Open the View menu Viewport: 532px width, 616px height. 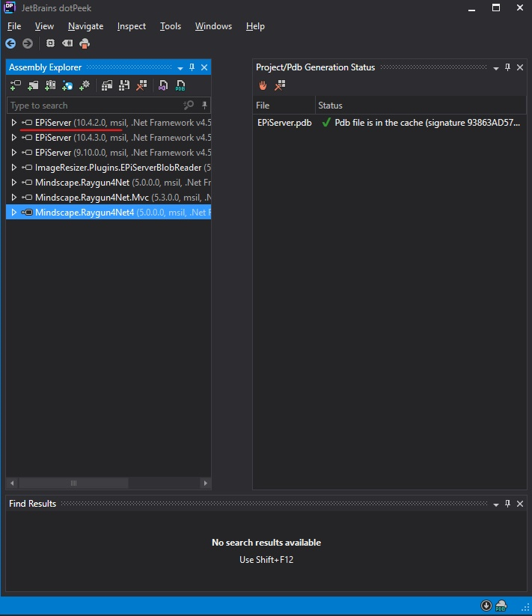[x=44, y=26]
